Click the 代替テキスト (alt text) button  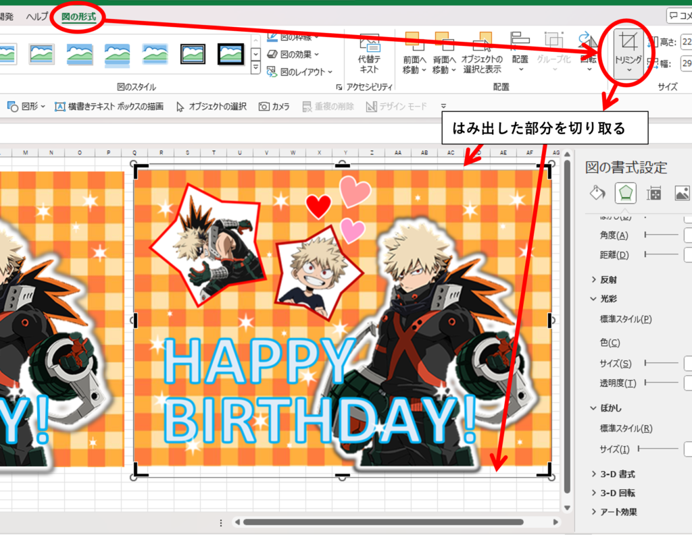370,54
